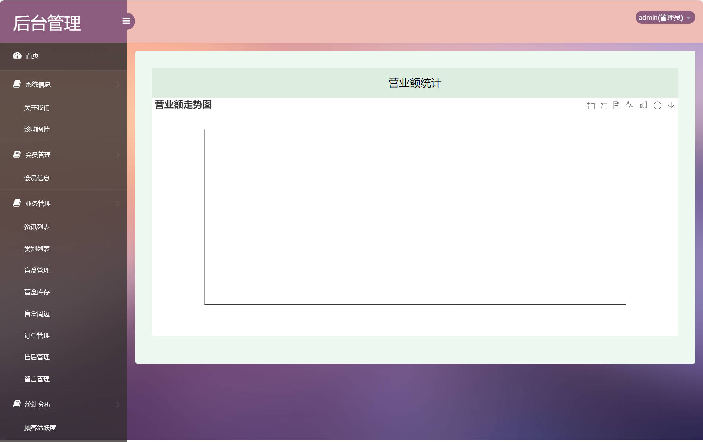The image size is (703, 442).
Task: Switch the chart to bar view
Action: pyautogui.click(x=644, y=106)
